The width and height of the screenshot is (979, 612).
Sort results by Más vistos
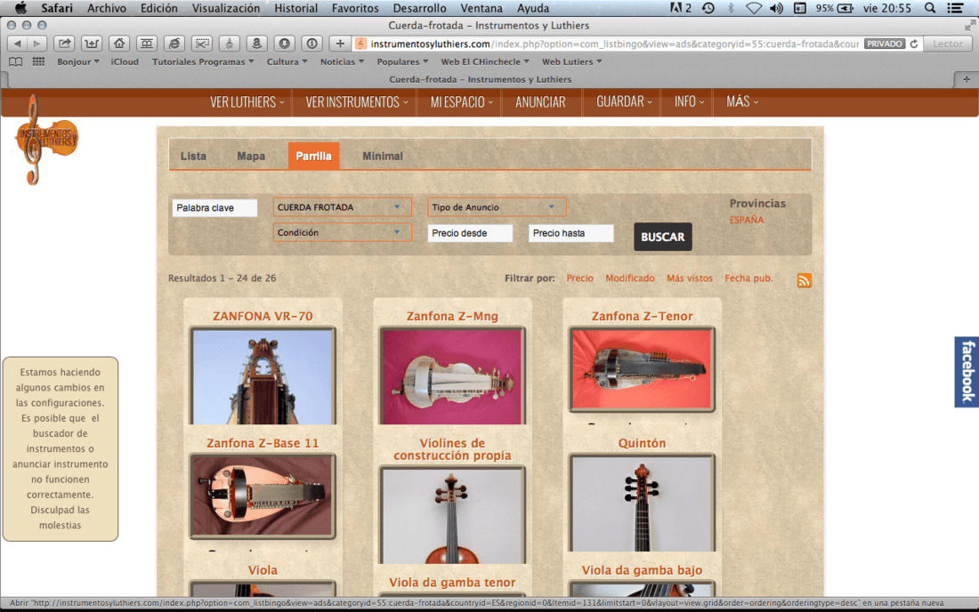(689, 278)
